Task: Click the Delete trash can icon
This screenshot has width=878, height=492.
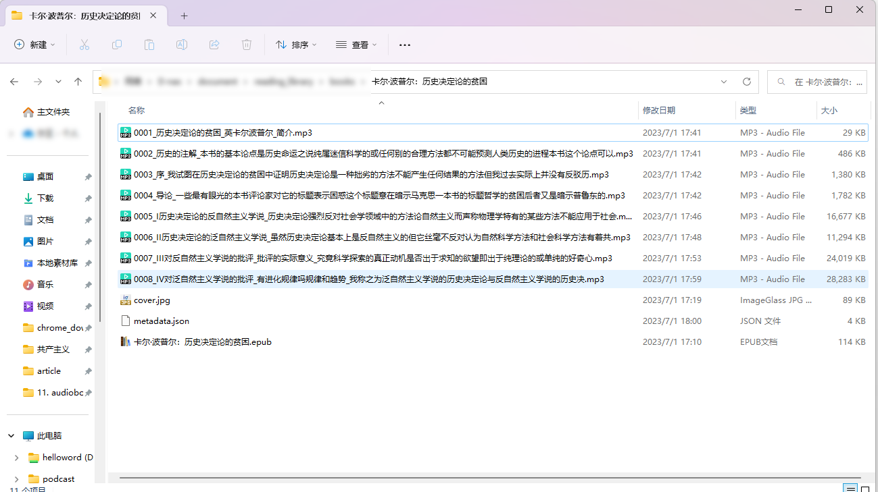Action: (x=247, y=45)
